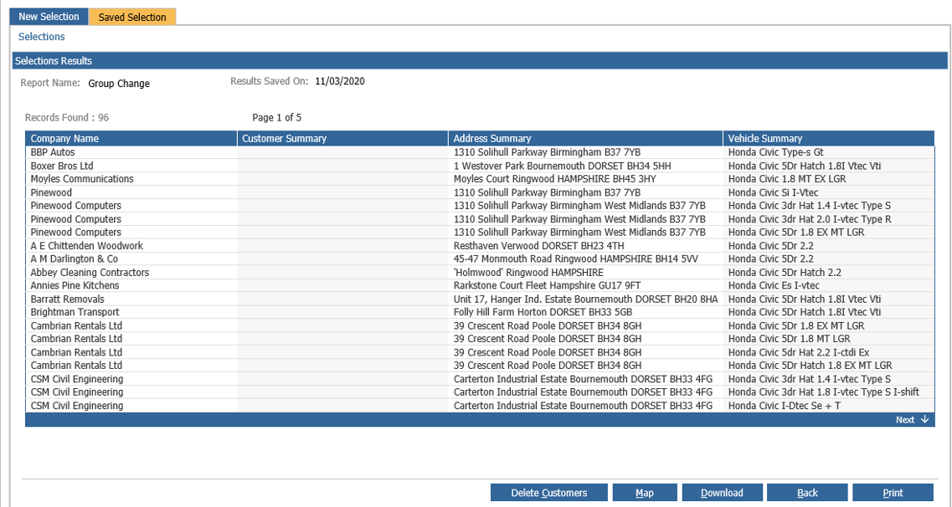Image resolution: width=952 pixels, height=507 pixels.
Task: Click the Next page down arrow icon
Action: coord(924,419)
